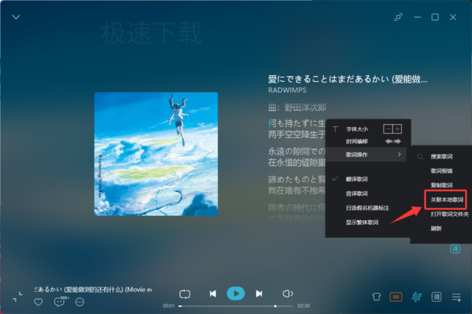Select 关联本地歌词 from submenu

(446, 199)
